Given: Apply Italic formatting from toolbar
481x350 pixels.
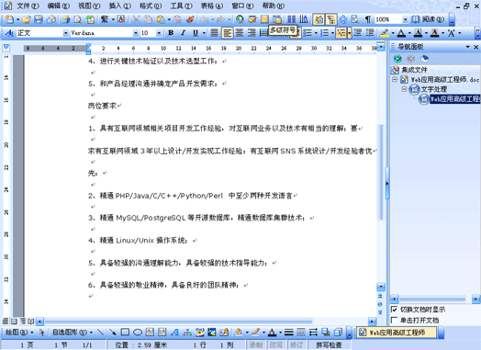Looking at the screenshot, I should coord(184,32).
